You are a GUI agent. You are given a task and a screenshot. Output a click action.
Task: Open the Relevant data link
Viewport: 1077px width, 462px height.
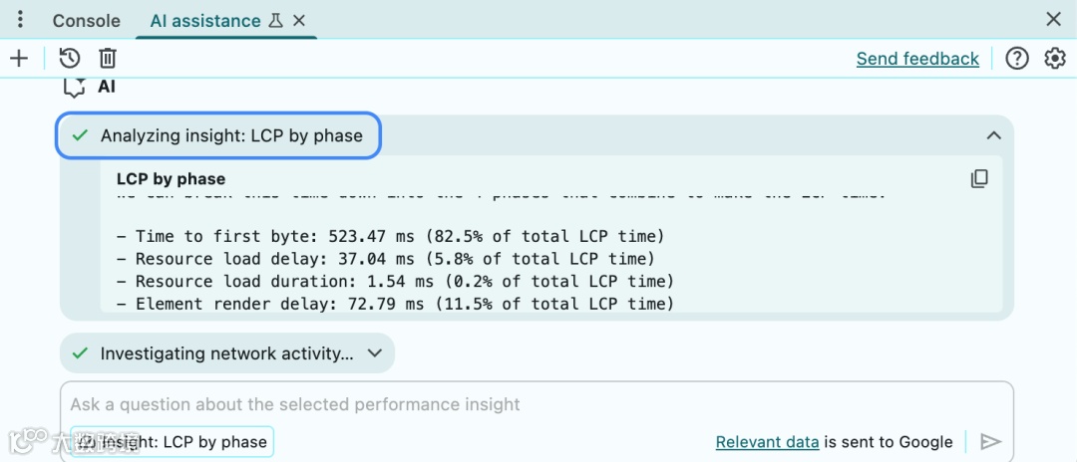pos(767,441)
